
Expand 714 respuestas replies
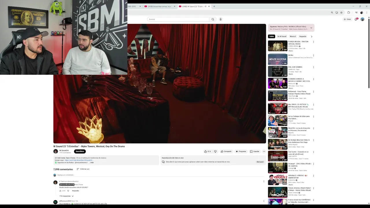click(66, 196)
